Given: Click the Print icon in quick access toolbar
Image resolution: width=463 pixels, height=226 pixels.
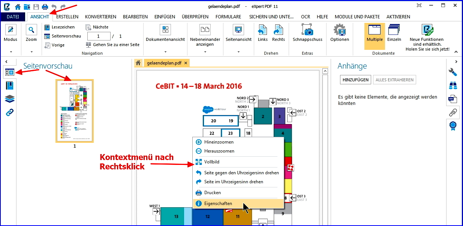Looking at the screenshot, I should coord(45,6).
